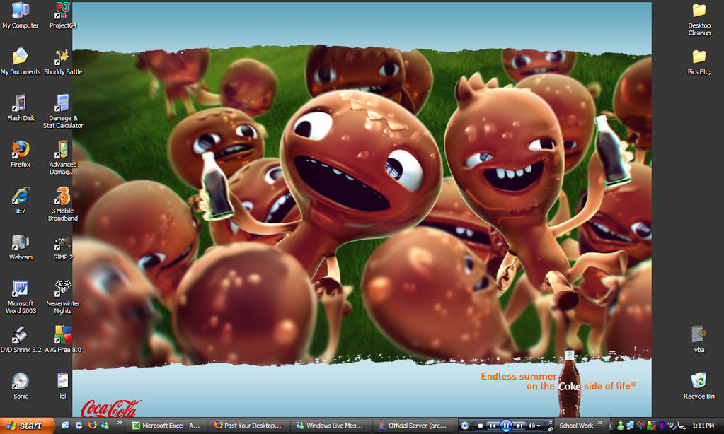The width and height of the screenshot is (724, 434).
Task: Open the volume dropdown arrow in the mini player
Action: [x=539, y=426]
